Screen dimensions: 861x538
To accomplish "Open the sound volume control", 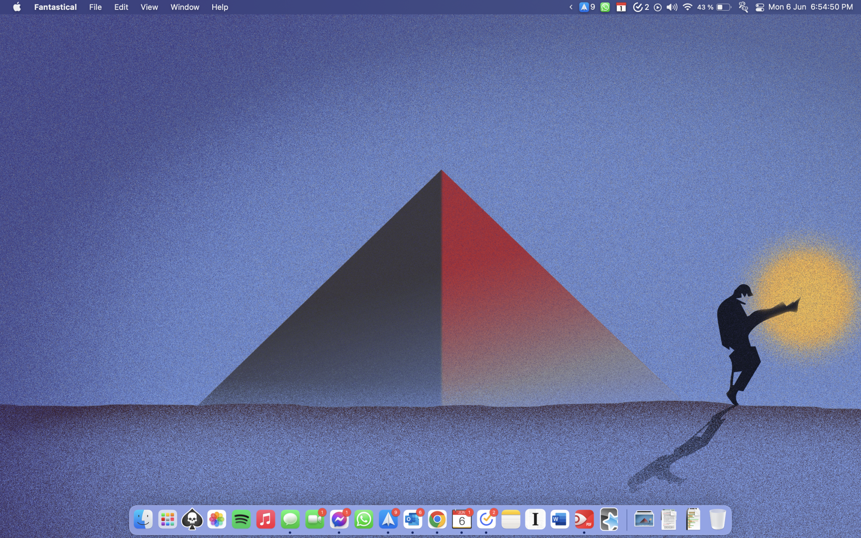I will coord(672,7).
